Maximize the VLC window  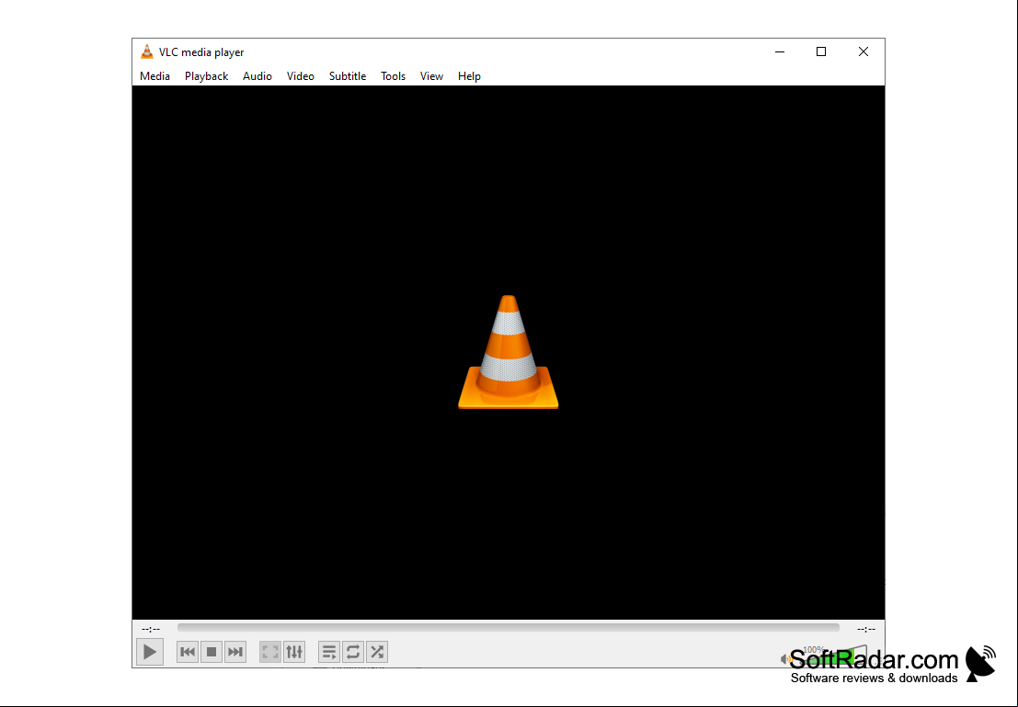click(821, 51)
